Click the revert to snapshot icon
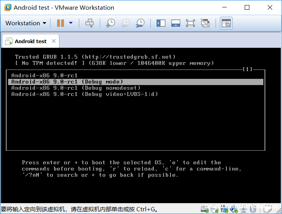This screenshot has height=214, width=282. click(x=125, y=23)
